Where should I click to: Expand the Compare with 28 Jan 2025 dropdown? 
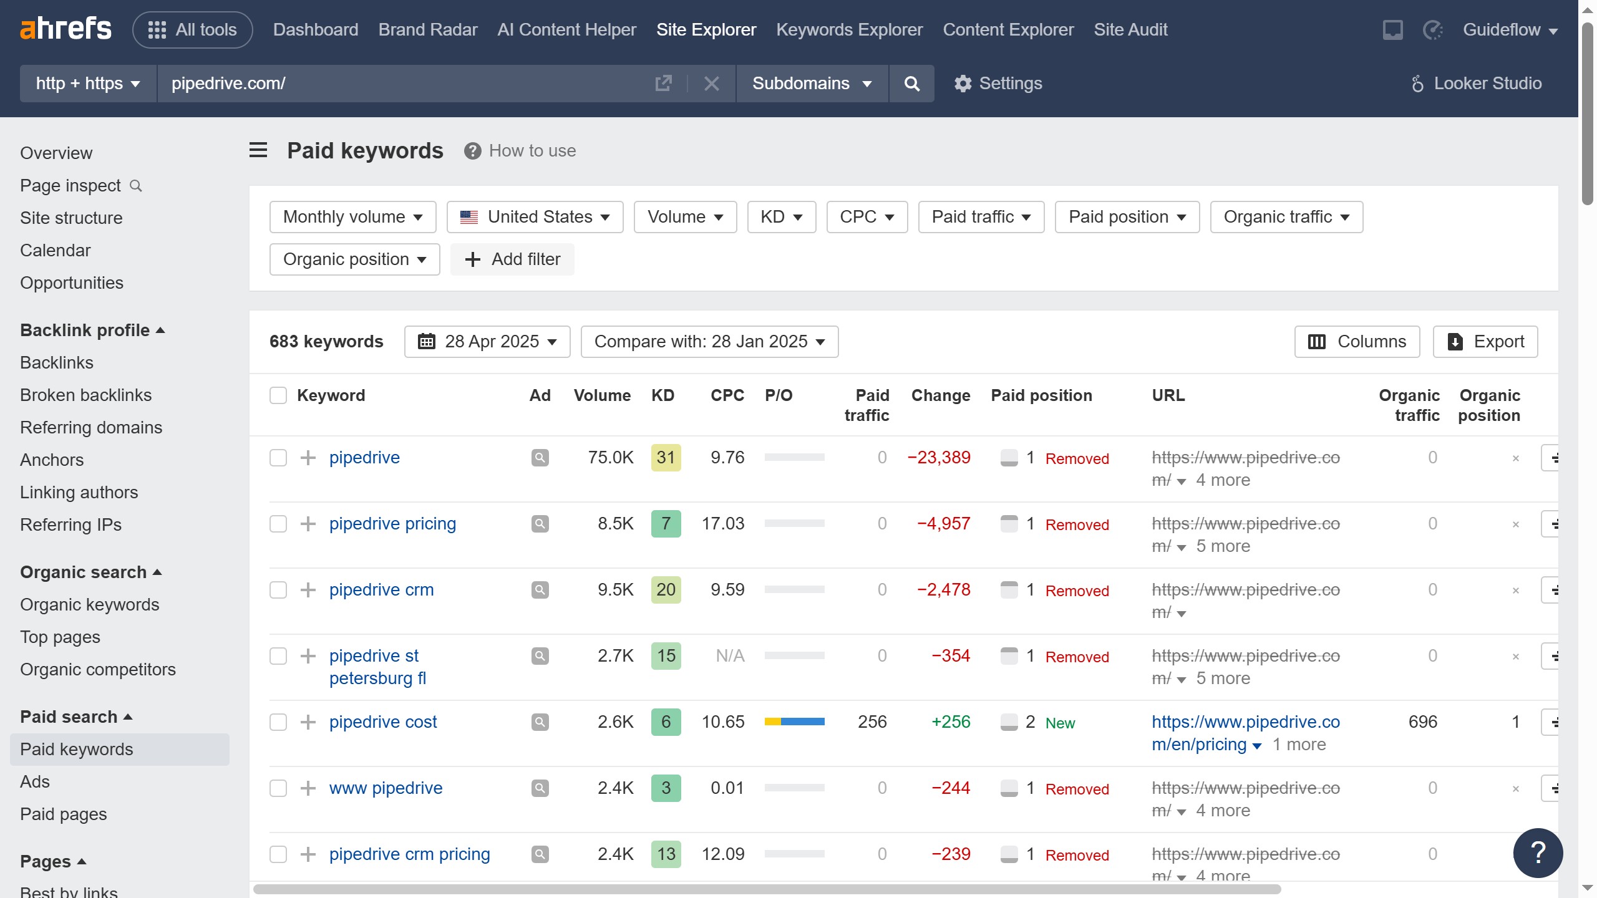709,342
